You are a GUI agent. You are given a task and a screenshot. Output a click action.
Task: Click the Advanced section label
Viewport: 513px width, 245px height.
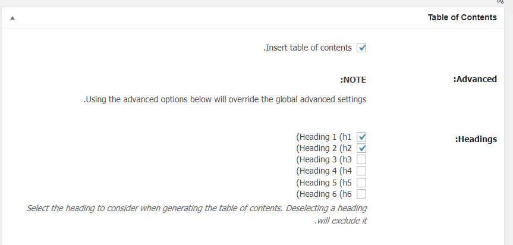coord(475,79)
